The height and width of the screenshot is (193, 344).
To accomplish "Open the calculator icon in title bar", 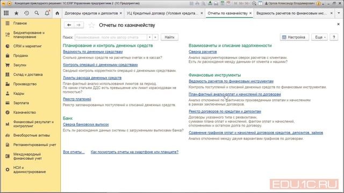I will (x=222, y=3).
